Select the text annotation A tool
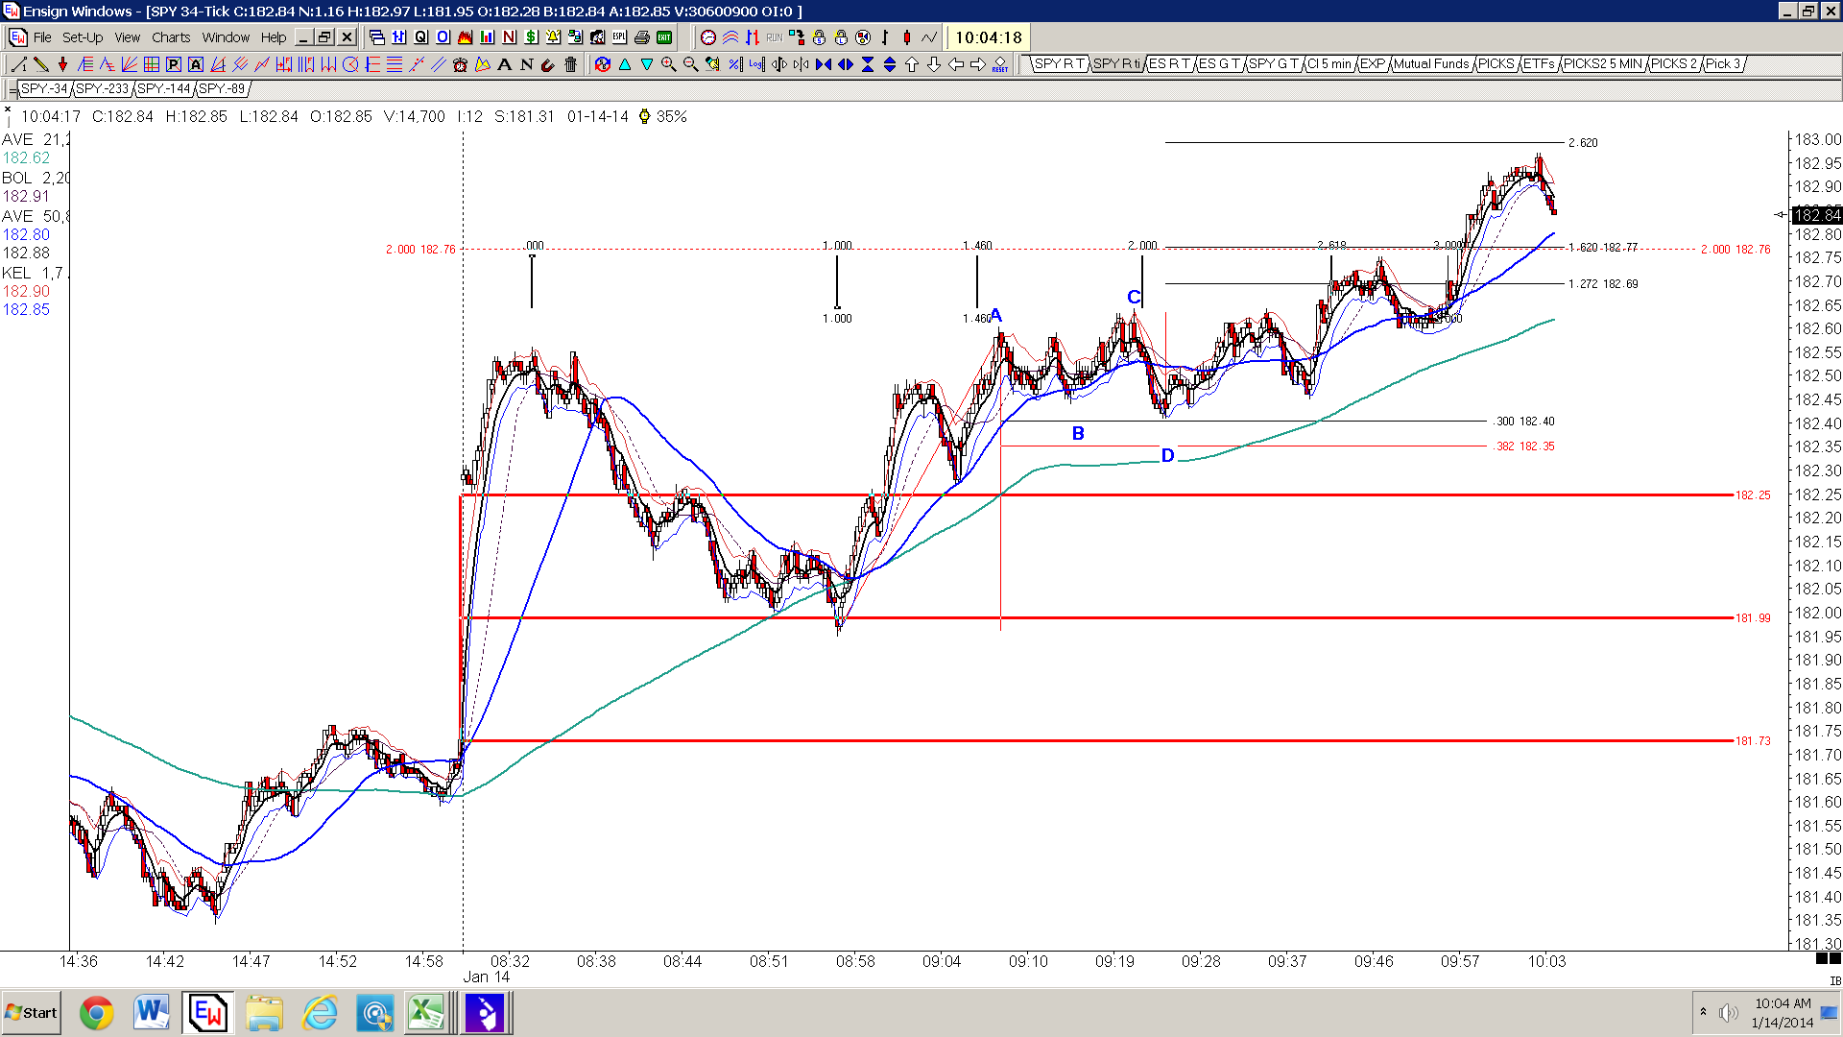 tap(505, 64)
